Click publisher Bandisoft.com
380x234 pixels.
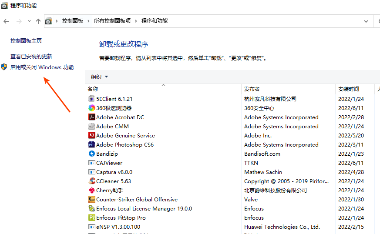click(x=262, y=154)
